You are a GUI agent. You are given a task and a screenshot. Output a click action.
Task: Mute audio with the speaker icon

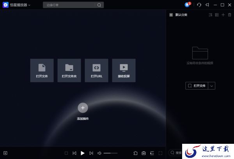pyautogui.click(x=99, y=153)
